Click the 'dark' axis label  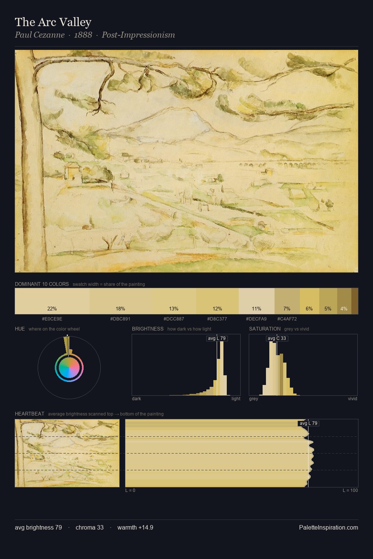[137, 399]
